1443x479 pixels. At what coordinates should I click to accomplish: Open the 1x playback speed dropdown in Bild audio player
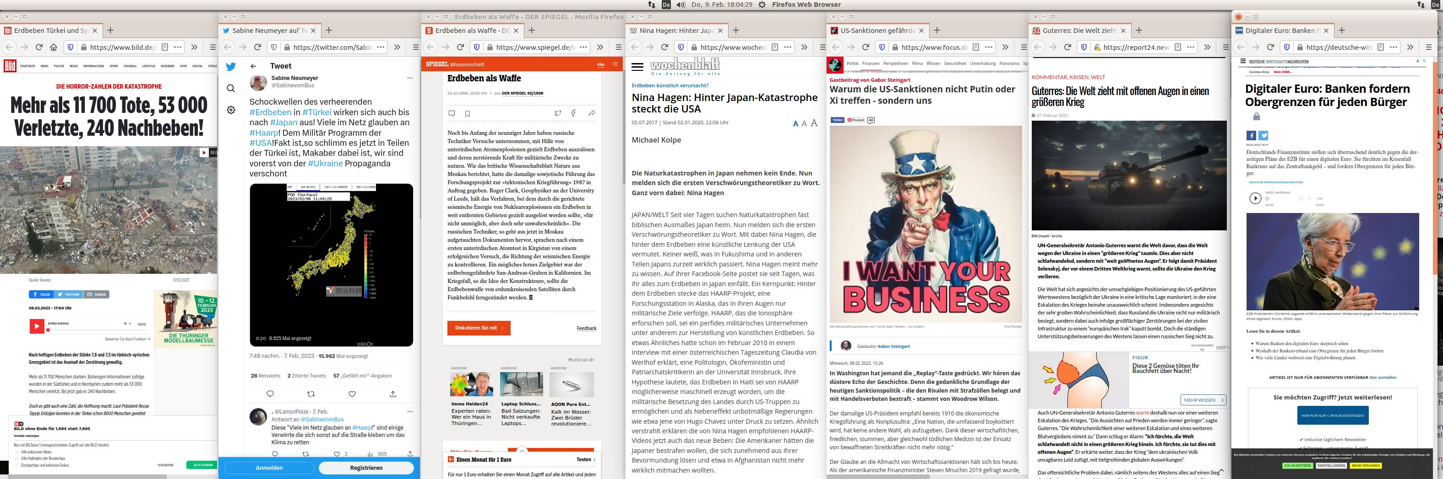click(x=128, y=324)
